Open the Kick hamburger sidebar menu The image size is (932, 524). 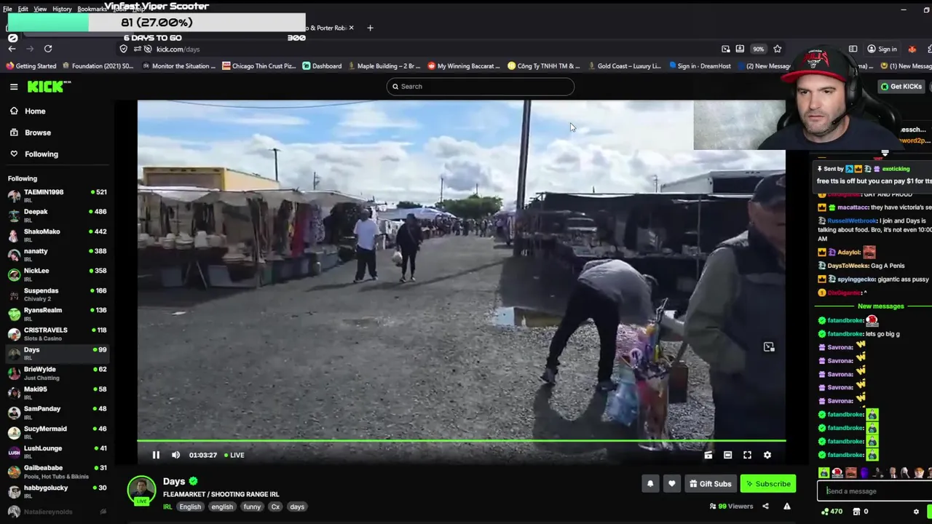[14, 87]
